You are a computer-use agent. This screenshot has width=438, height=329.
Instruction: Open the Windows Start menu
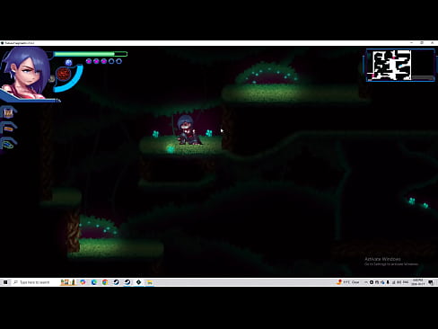tap(5, 282)
